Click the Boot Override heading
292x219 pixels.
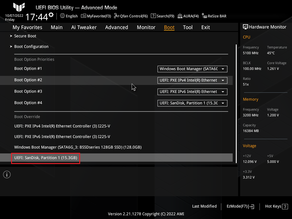coord(27,117)
